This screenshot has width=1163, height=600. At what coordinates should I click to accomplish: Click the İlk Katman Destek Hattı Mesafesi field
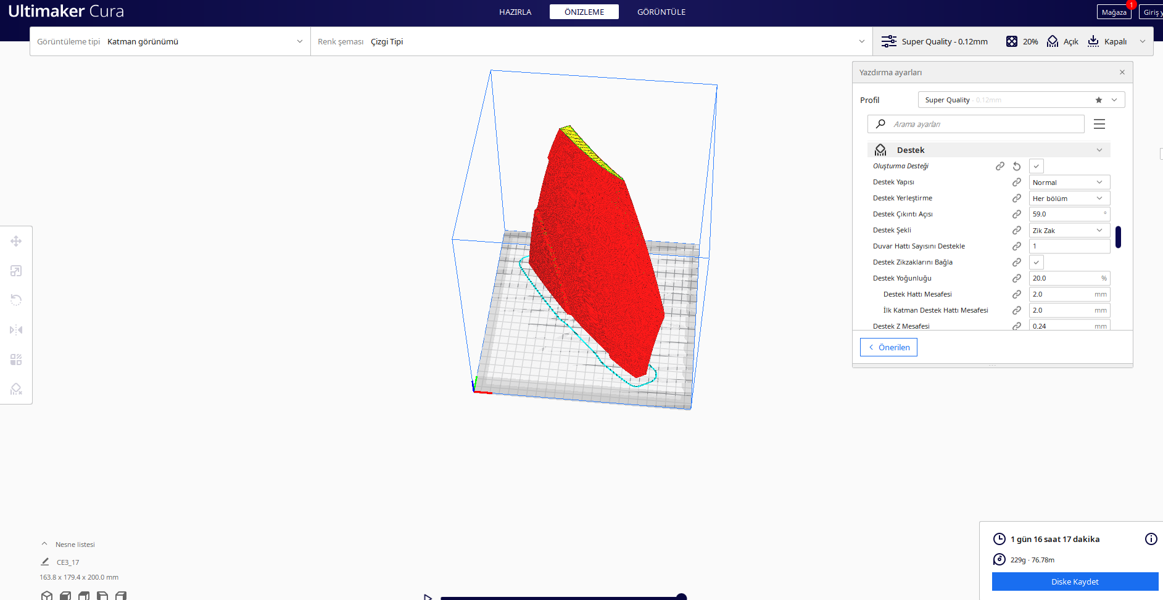[x=1070, y=310]
